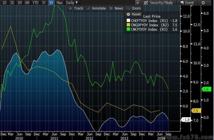Collapse panel with double chevron icon
Image resolution: width=214 pixels, height=140 pixels.
pos(138,3)
